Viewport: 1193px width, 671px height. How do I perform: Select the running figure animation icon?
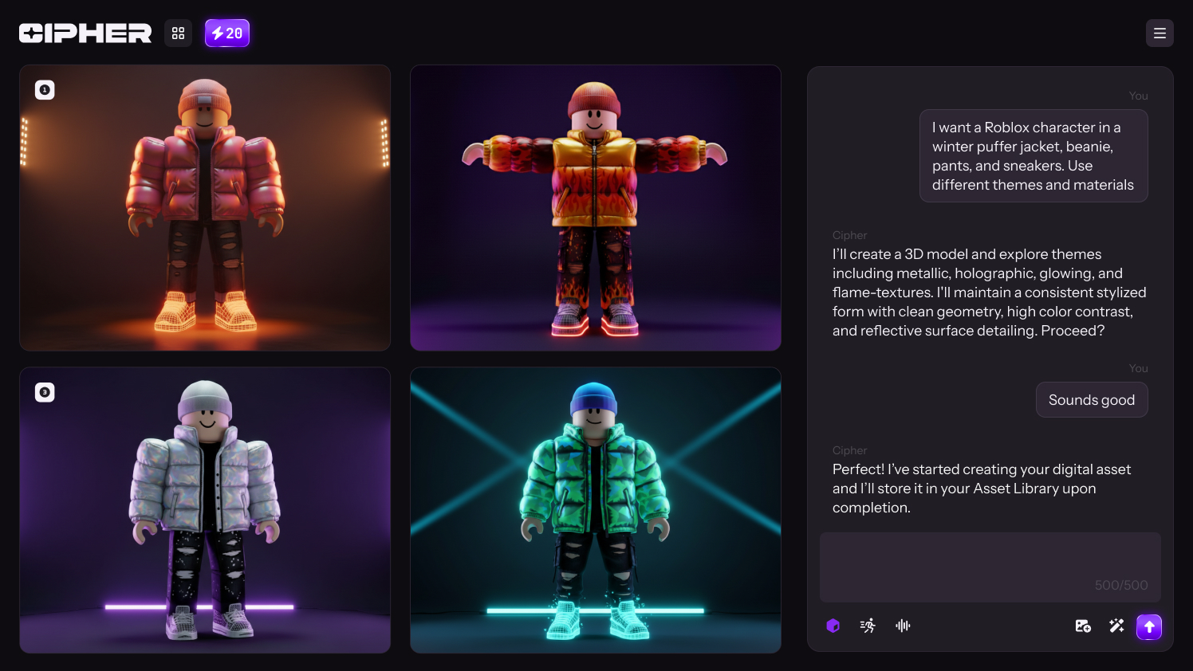[x=868, y=626]
